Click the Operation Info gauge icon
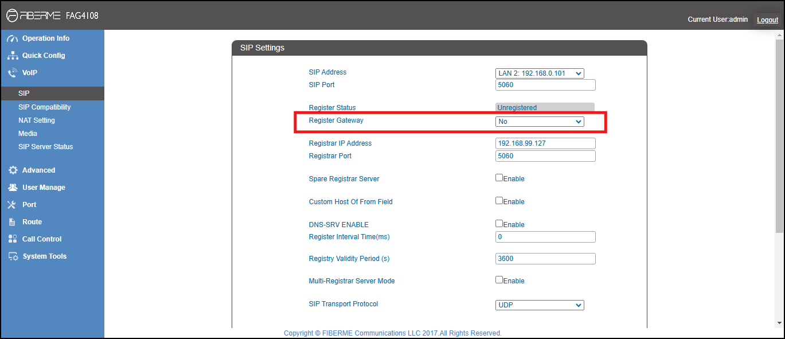 tap(13, 38)
